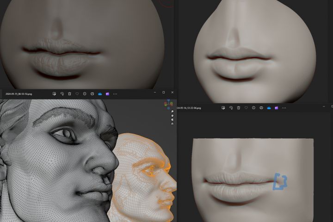Show file info in the 13-22-04.png window
Screen dimensions: 333x222
253,108
